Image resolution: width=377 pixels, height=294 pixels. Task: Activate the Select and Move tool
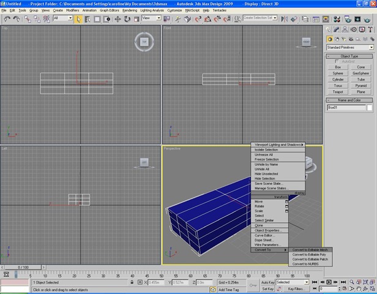pos(118,19)
